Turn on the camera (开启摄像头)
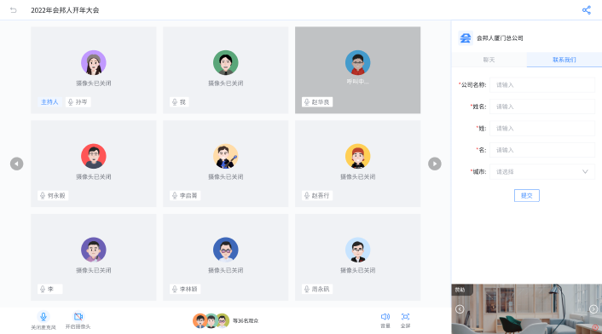602x334 pixels. click(x=78, y=320)
